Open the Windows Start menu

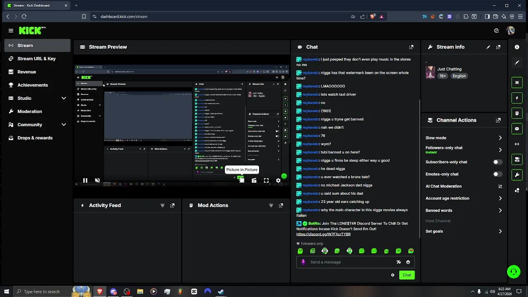(x=6, y=292)
